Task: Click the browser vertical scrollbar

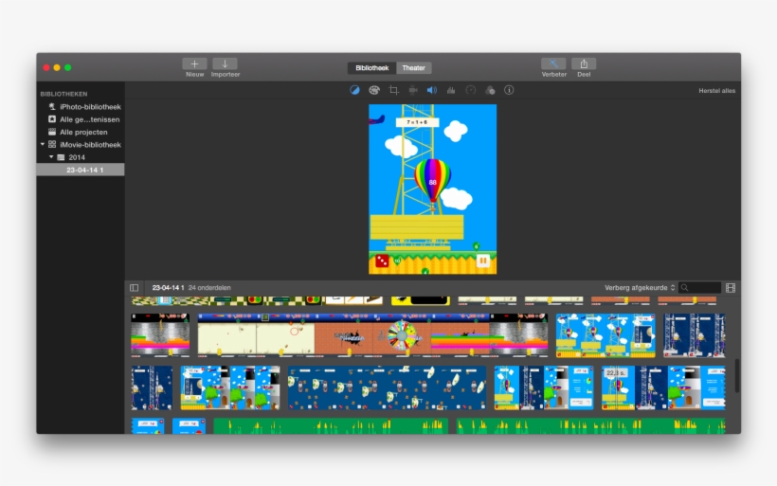Action: coord(737,376)
